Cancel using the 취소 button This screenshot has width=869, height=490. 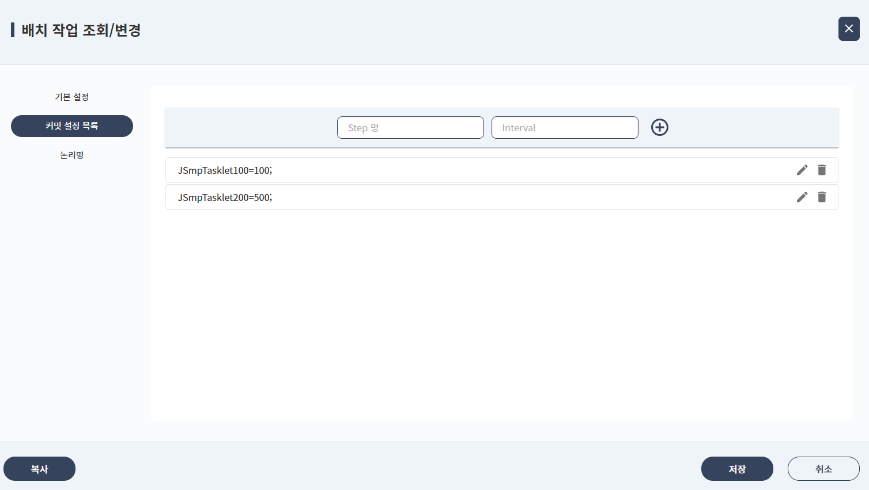tap(823, 469)
